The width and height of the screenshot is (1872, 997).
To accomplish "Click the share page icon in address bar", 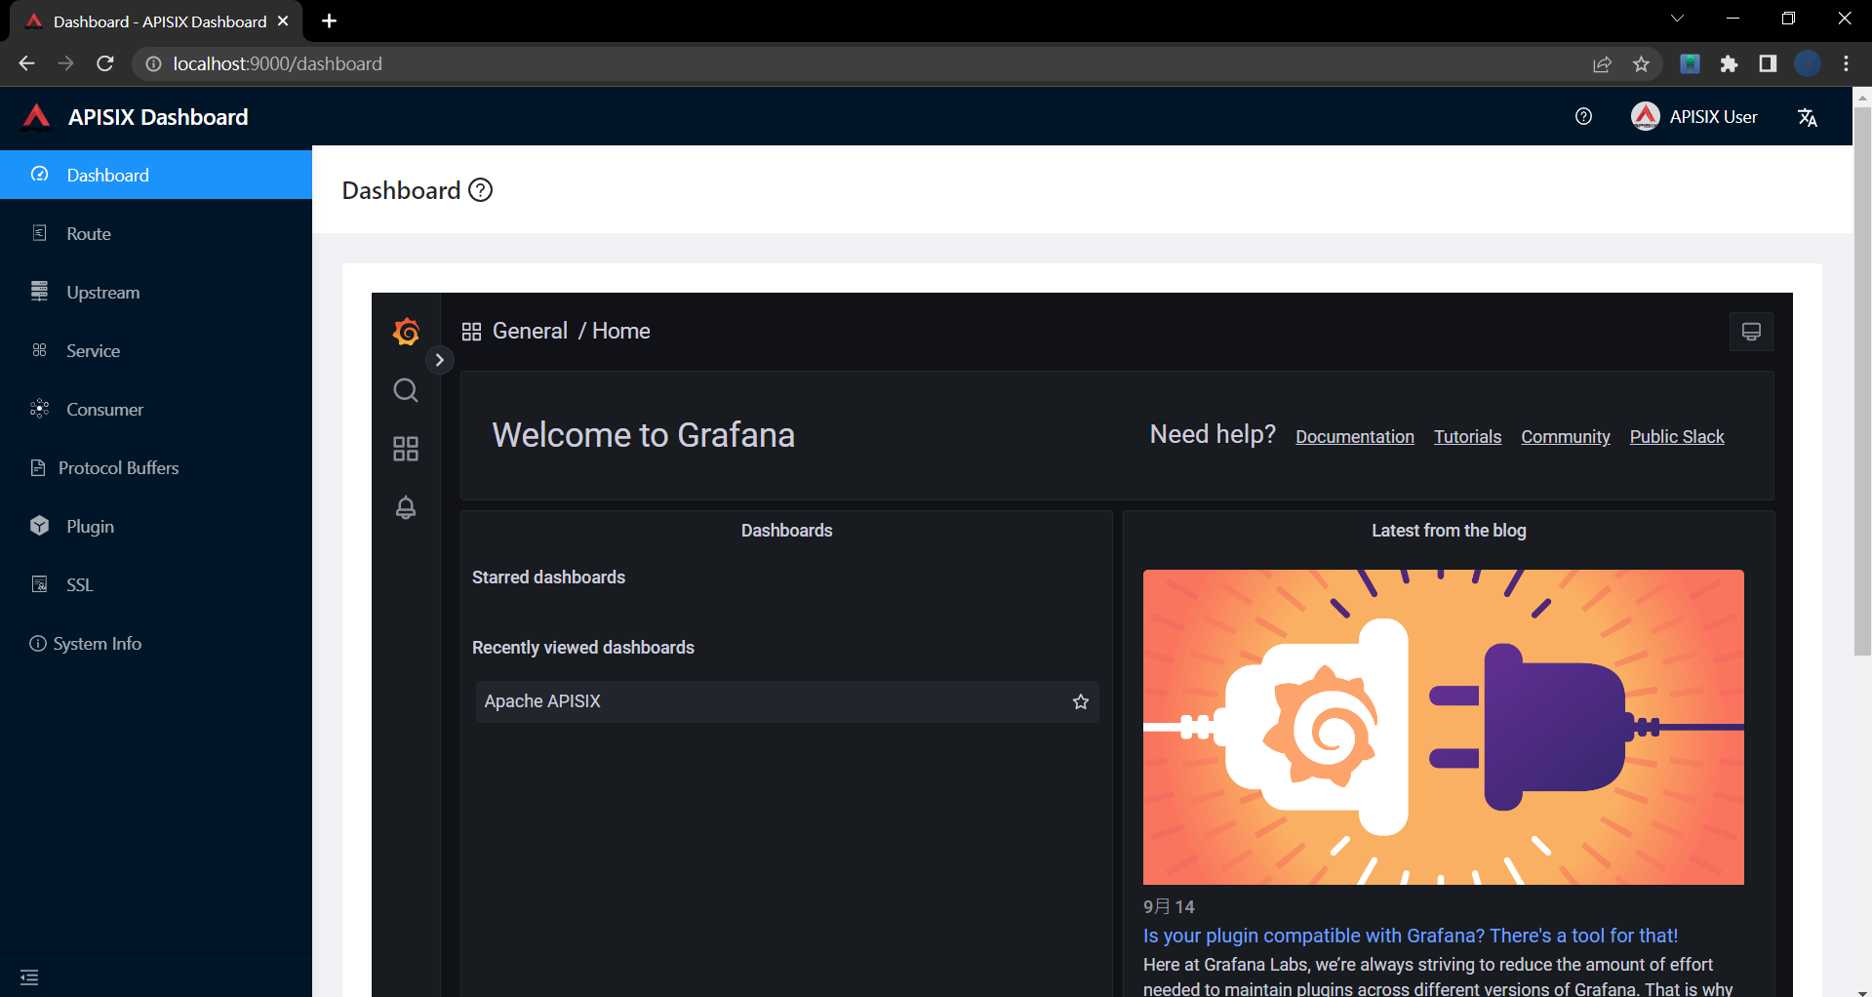I will [x=1602, y=64].
